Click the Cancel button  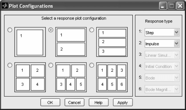(x=74, y=102)
